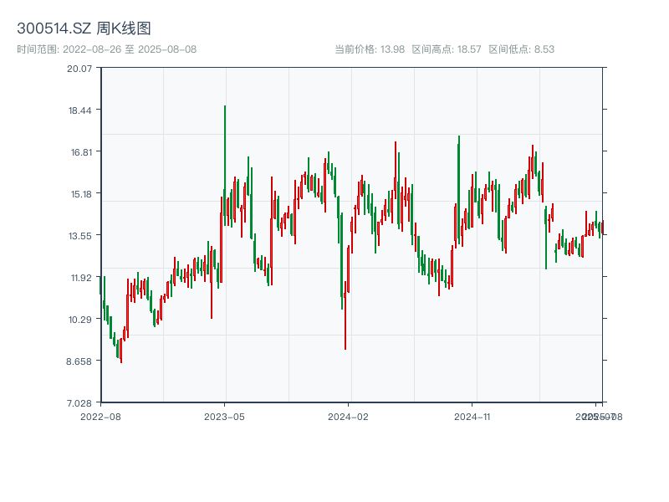
Task: Click the chart title 300514.SZ 周K线图
Action: point(84,28)
